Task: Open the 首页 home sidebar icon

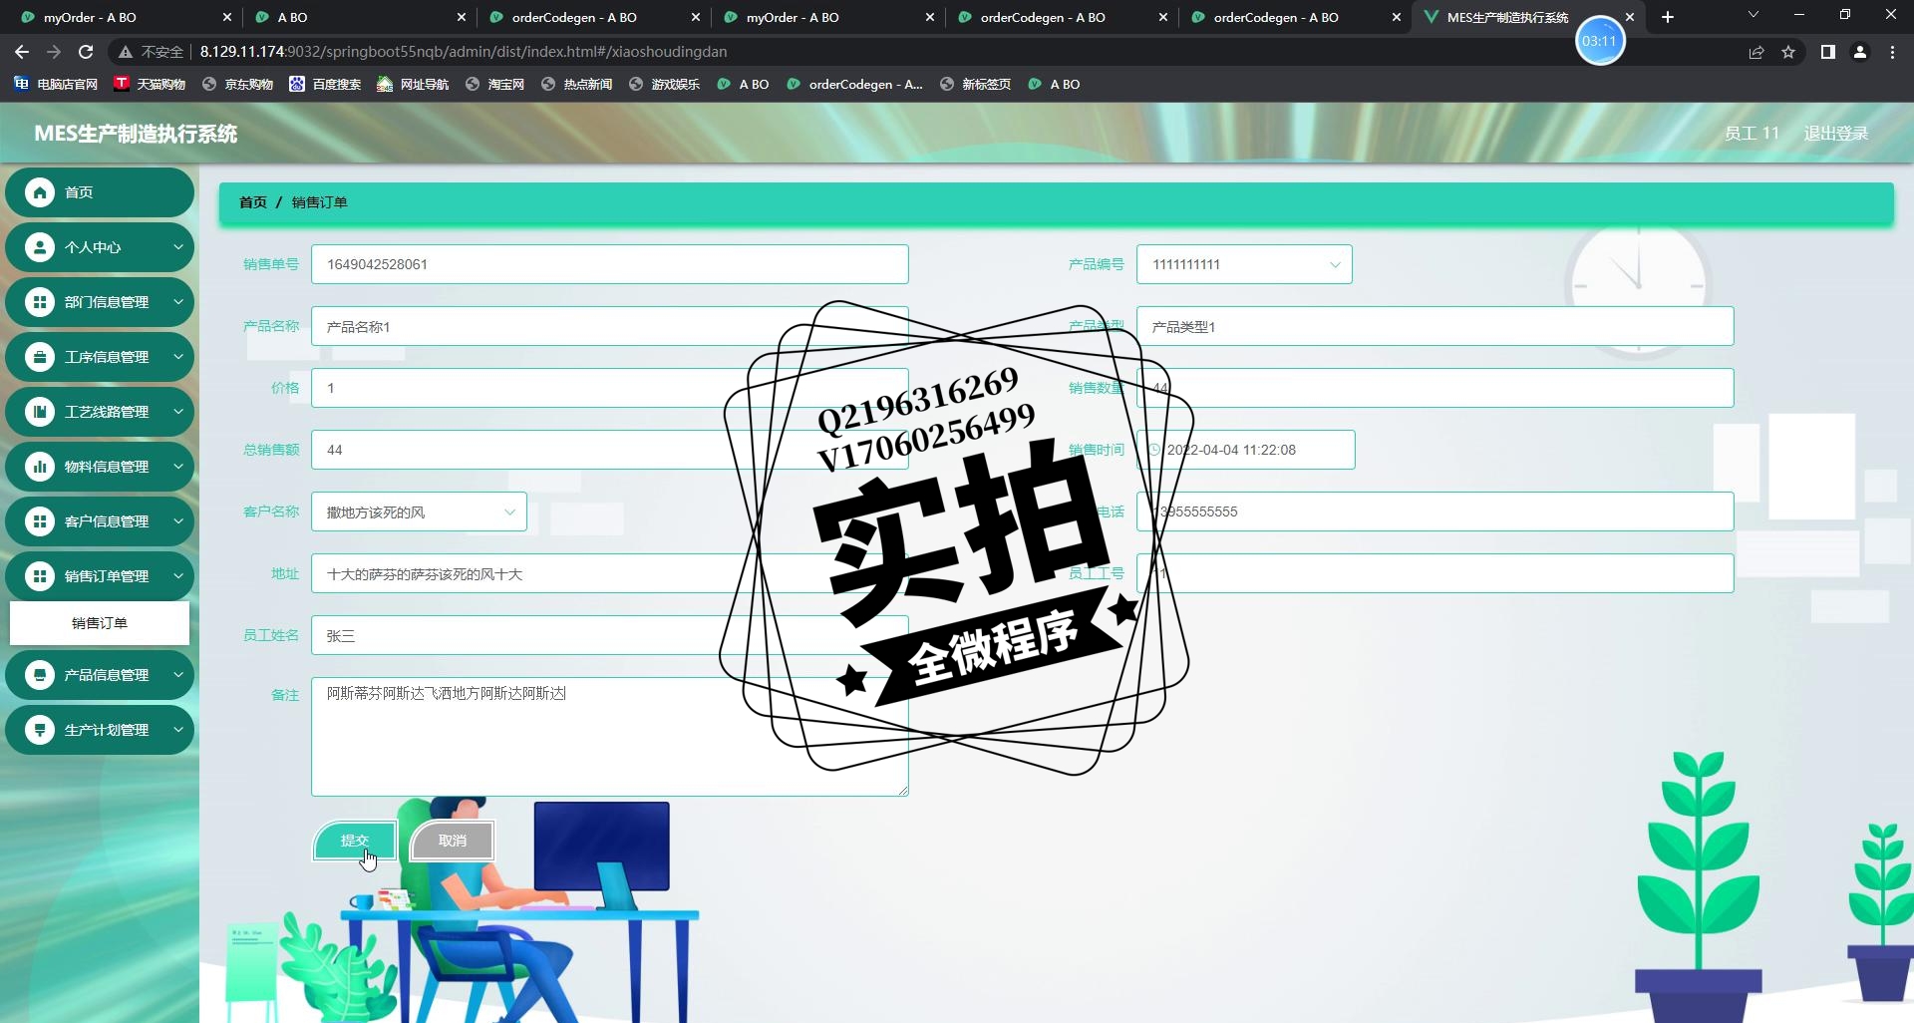Action: [x=40, y=192]
